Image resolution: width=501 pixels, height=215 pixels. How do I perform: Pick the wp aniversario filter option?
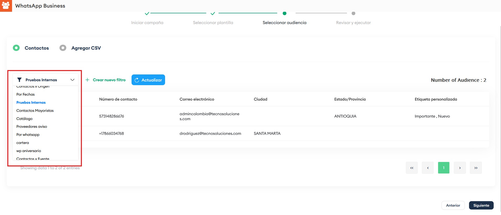click(x=29, y=151)
